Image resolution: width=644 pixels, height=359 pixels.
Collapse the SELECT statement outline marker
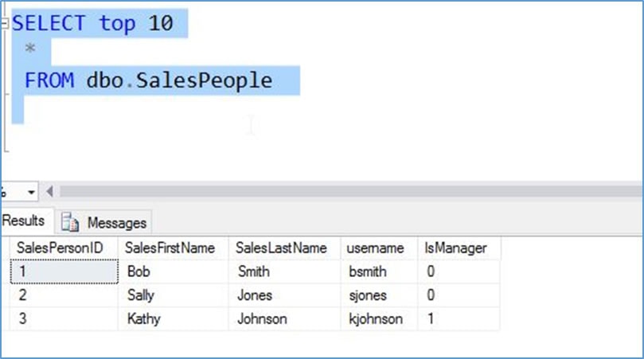pos(6,24)
